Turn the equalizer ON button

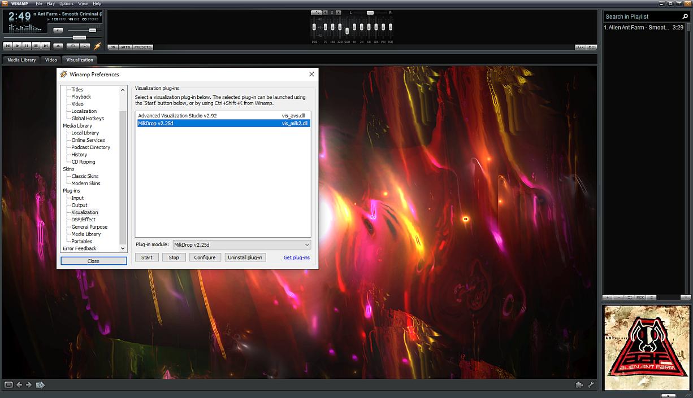(113, 47)
